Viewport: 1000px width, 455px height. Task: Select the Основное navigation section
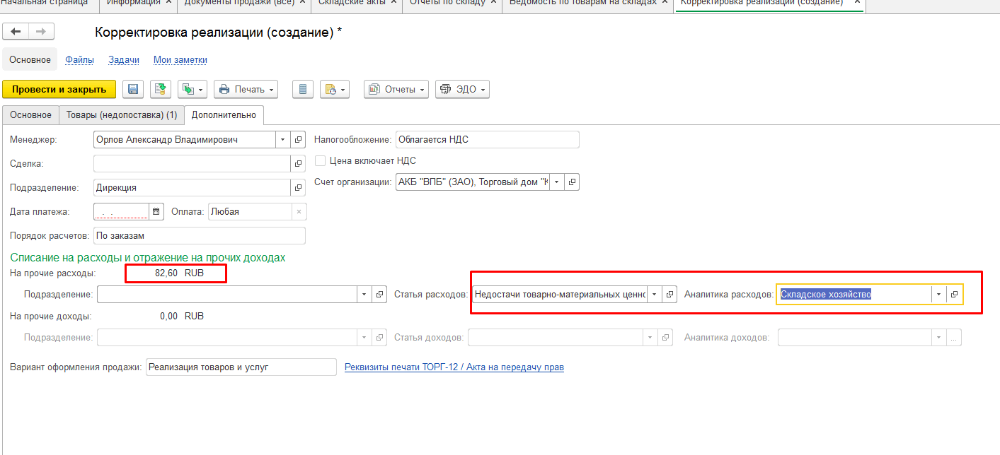[30, 60]
